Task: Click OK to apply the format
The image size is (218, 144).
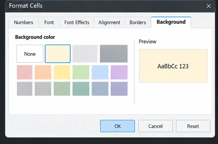Action: click(x=118, y=126)
